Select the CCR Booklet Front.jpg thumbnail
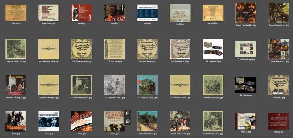Viewport: 293px width, 138px height. click(82, 49)
